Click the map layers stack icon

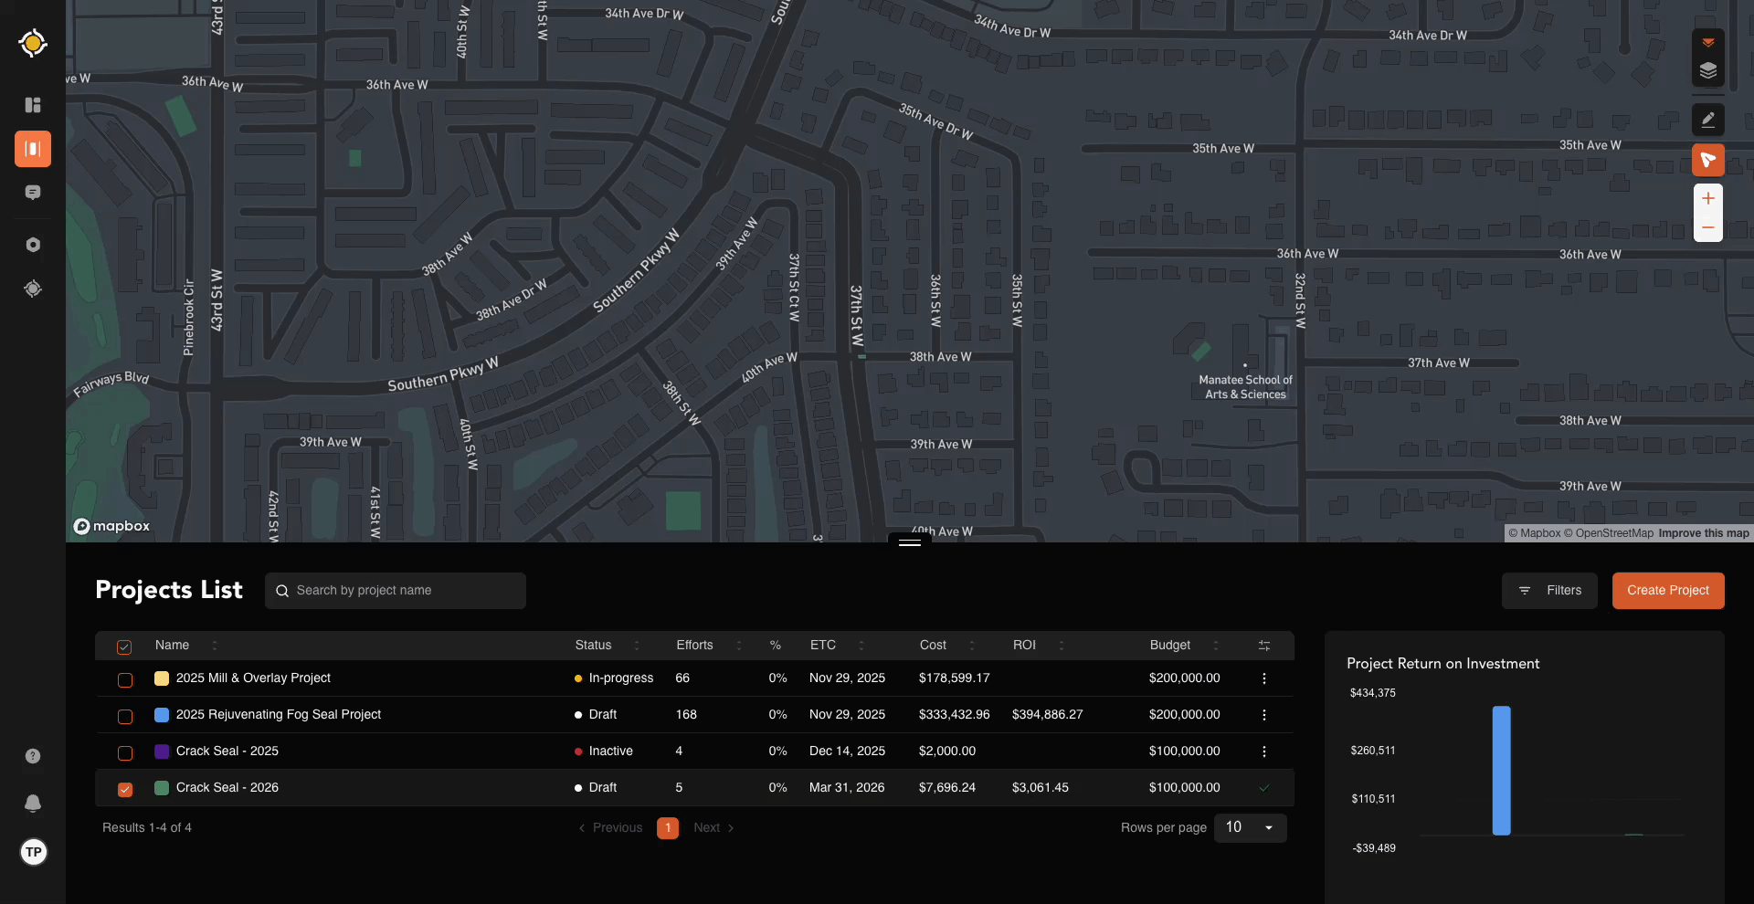pos(1707,71)
